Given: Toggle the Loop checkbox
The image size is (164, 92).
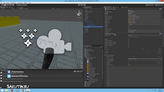Looking at the screenshot, I should [x=129, y=47].
